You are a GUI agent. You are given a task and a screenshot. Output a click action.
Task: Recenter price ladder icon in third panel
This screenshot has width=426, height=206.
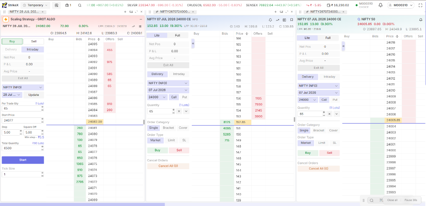[x=396, y=36]
